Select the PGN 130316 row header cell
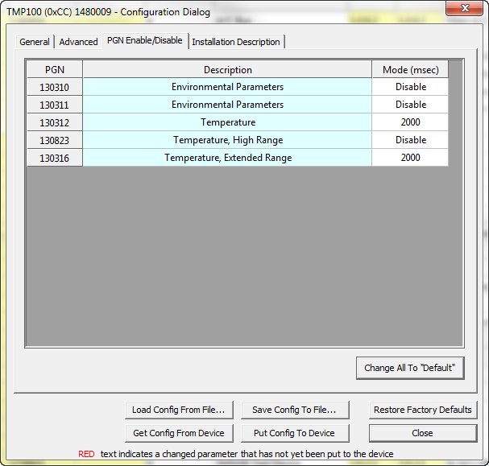489x466 pixels. (55, 158)
